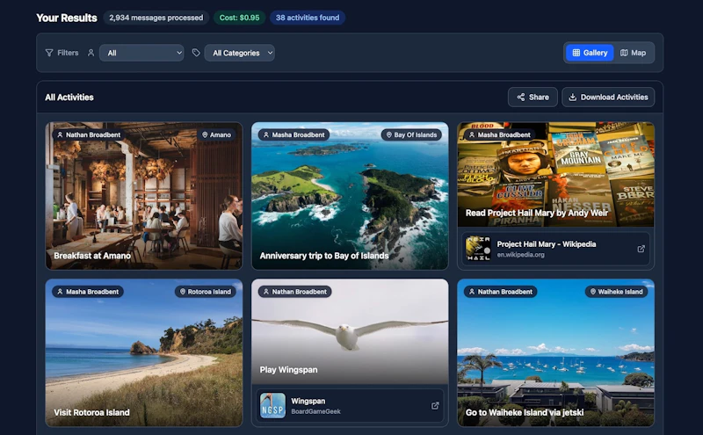Open external link icon for Project Hail Mary
703x435 pixels.
click(641, 249)
